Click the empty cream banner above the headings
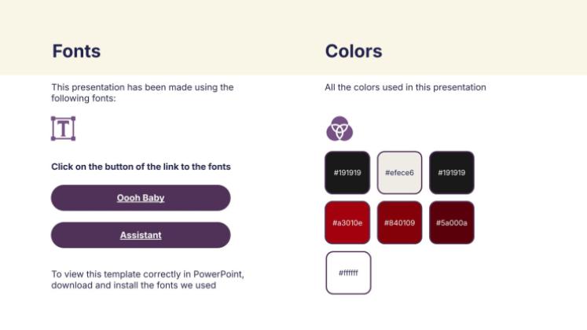 click(293, 17)
